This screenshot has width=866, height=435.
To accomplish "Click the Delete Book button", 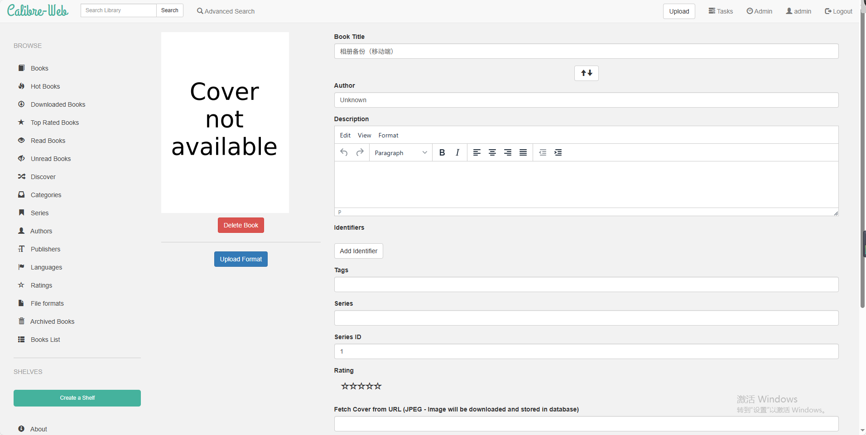I will [x=241, y=225].
